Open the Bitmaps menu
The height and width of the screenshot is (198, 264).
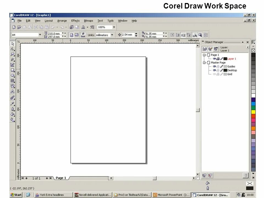(x=88, y=21)
